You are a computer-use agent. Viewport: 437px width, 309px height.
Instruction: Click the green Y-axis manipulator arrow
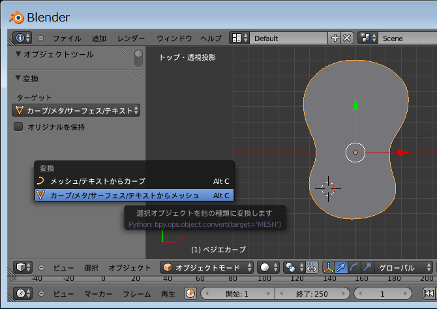(355, 105)
